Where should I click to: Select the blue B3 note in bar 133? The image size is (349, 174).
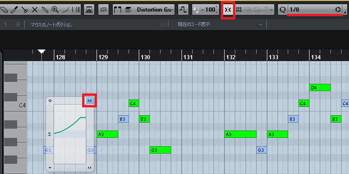click(293, 119)
